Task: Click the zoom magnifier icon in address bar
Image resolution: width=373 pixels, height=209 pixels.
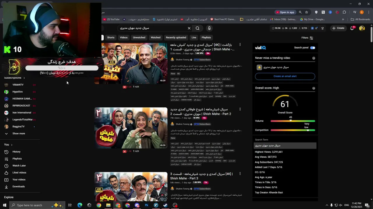Action: pyautogui.click(x=300, y=12)
